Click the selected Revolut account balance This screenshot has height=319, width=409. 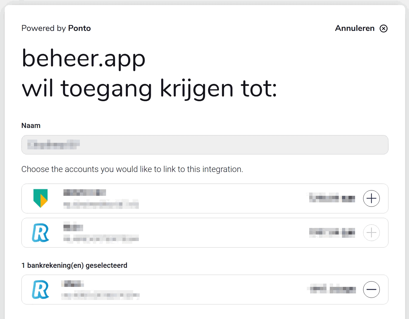click(333, 289)
